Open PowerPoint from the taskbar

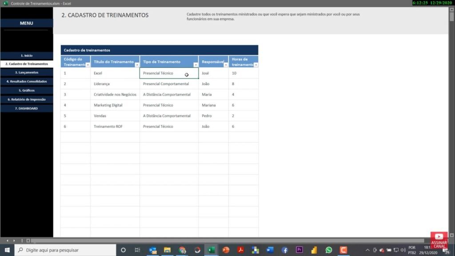[226, 250]
